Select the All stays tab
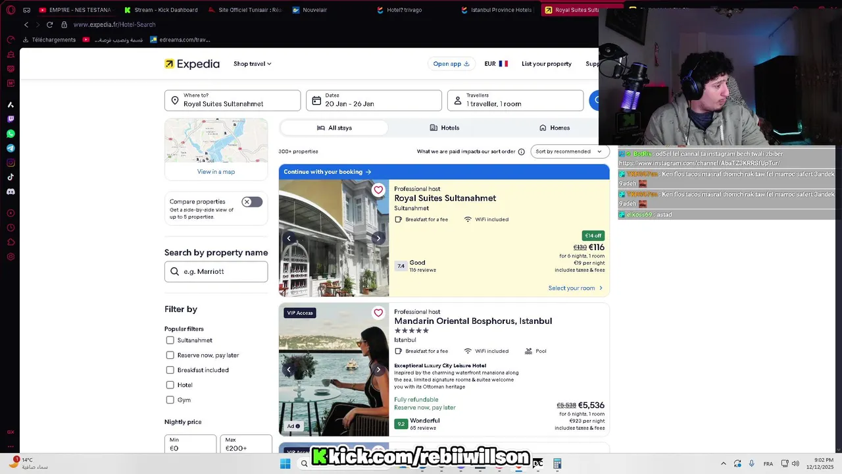 click(334, 128)
